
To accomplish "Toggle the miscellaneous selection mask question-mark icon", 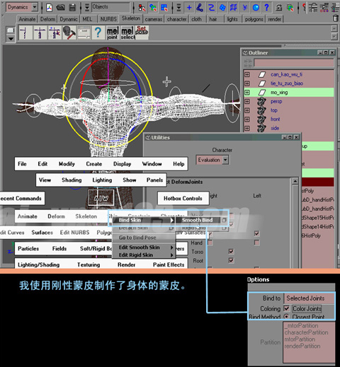I will tap(267, 8).
